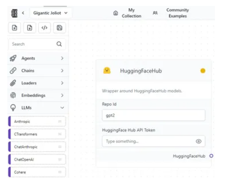Screen dimensions: 236x180
Task: Click the Agents rocket icon
Action: tap(13, 58)
